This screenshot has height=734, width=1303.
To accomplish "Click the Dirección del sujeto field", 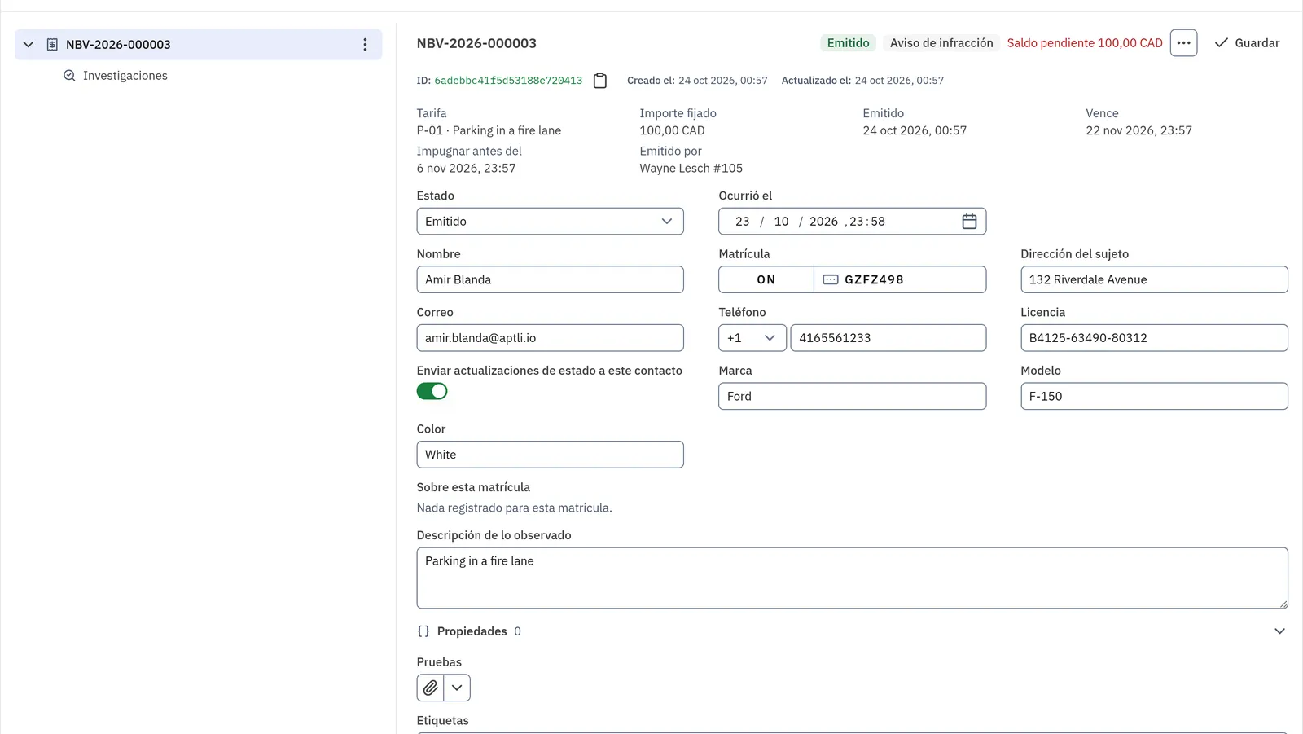I will [1154, 279].
